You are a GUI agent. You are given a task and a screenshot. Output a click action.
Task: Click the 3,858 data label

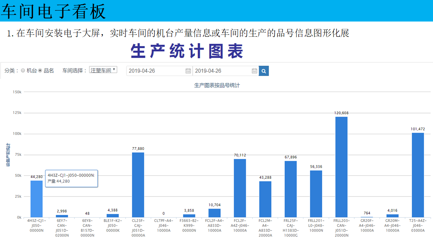click(189, 211)
